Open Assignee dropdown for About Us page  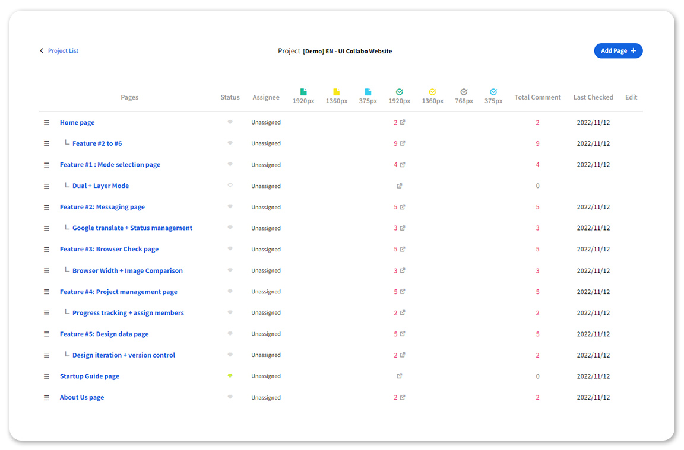pos(266,398)
